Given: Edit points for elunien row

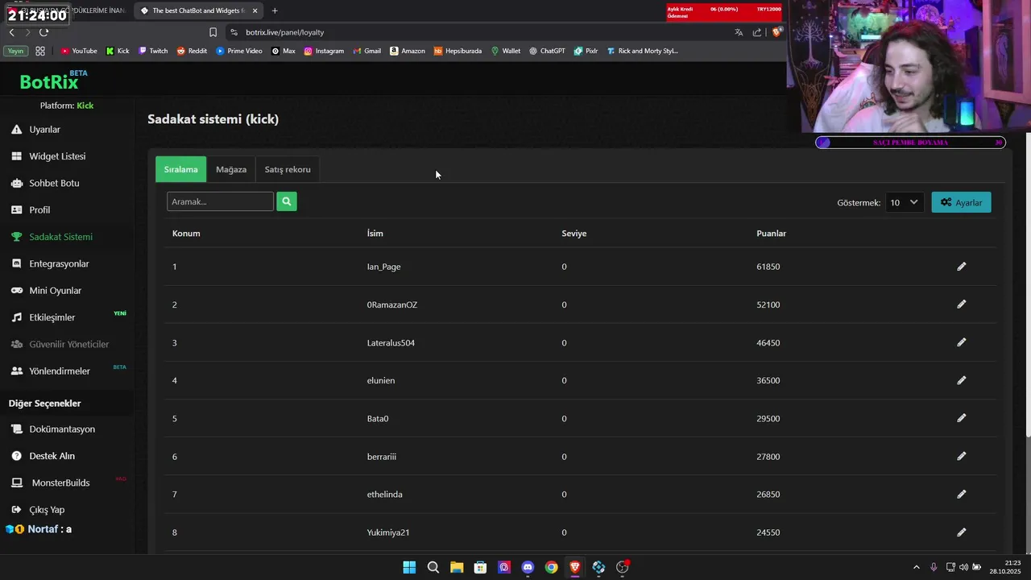Looking at the screenshot, I should pos(961,380).
